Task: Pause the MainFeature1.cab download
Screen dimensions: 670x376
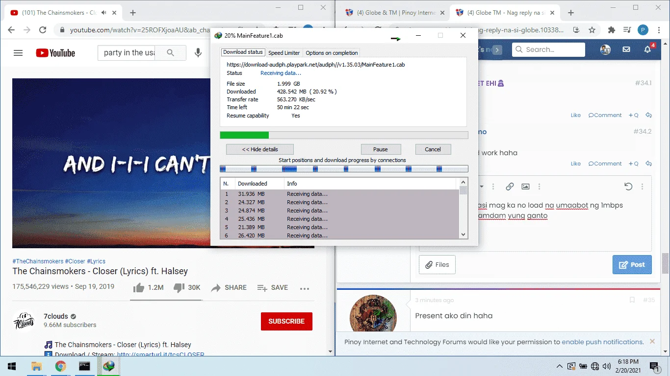Action: [381, 149]
